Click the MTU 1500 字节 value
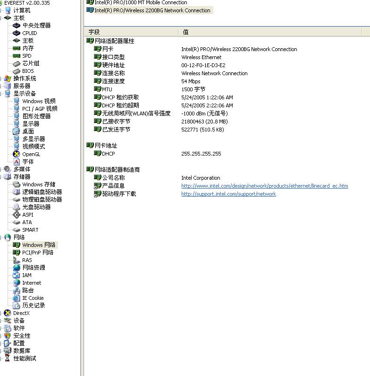 193,89
